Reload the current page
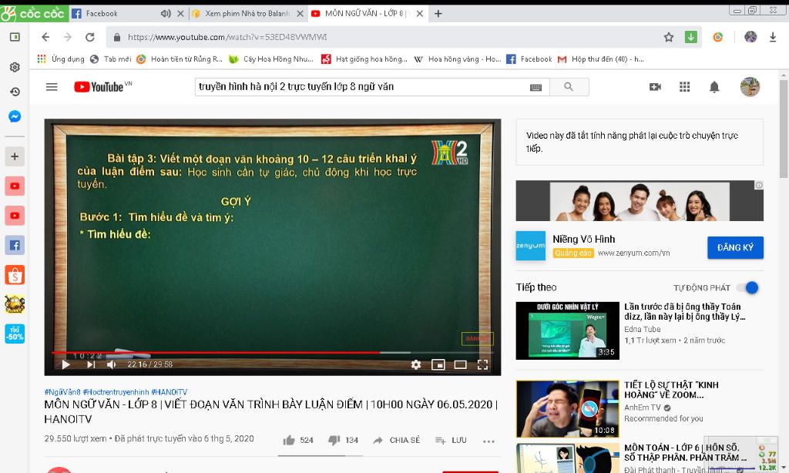 [x=90, y=37]
